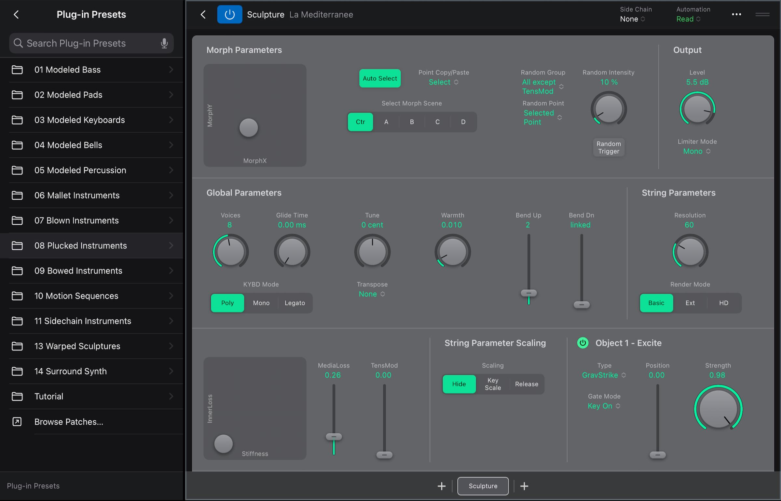
Task: Choose HD render mode
Action: tap(723, 303)
